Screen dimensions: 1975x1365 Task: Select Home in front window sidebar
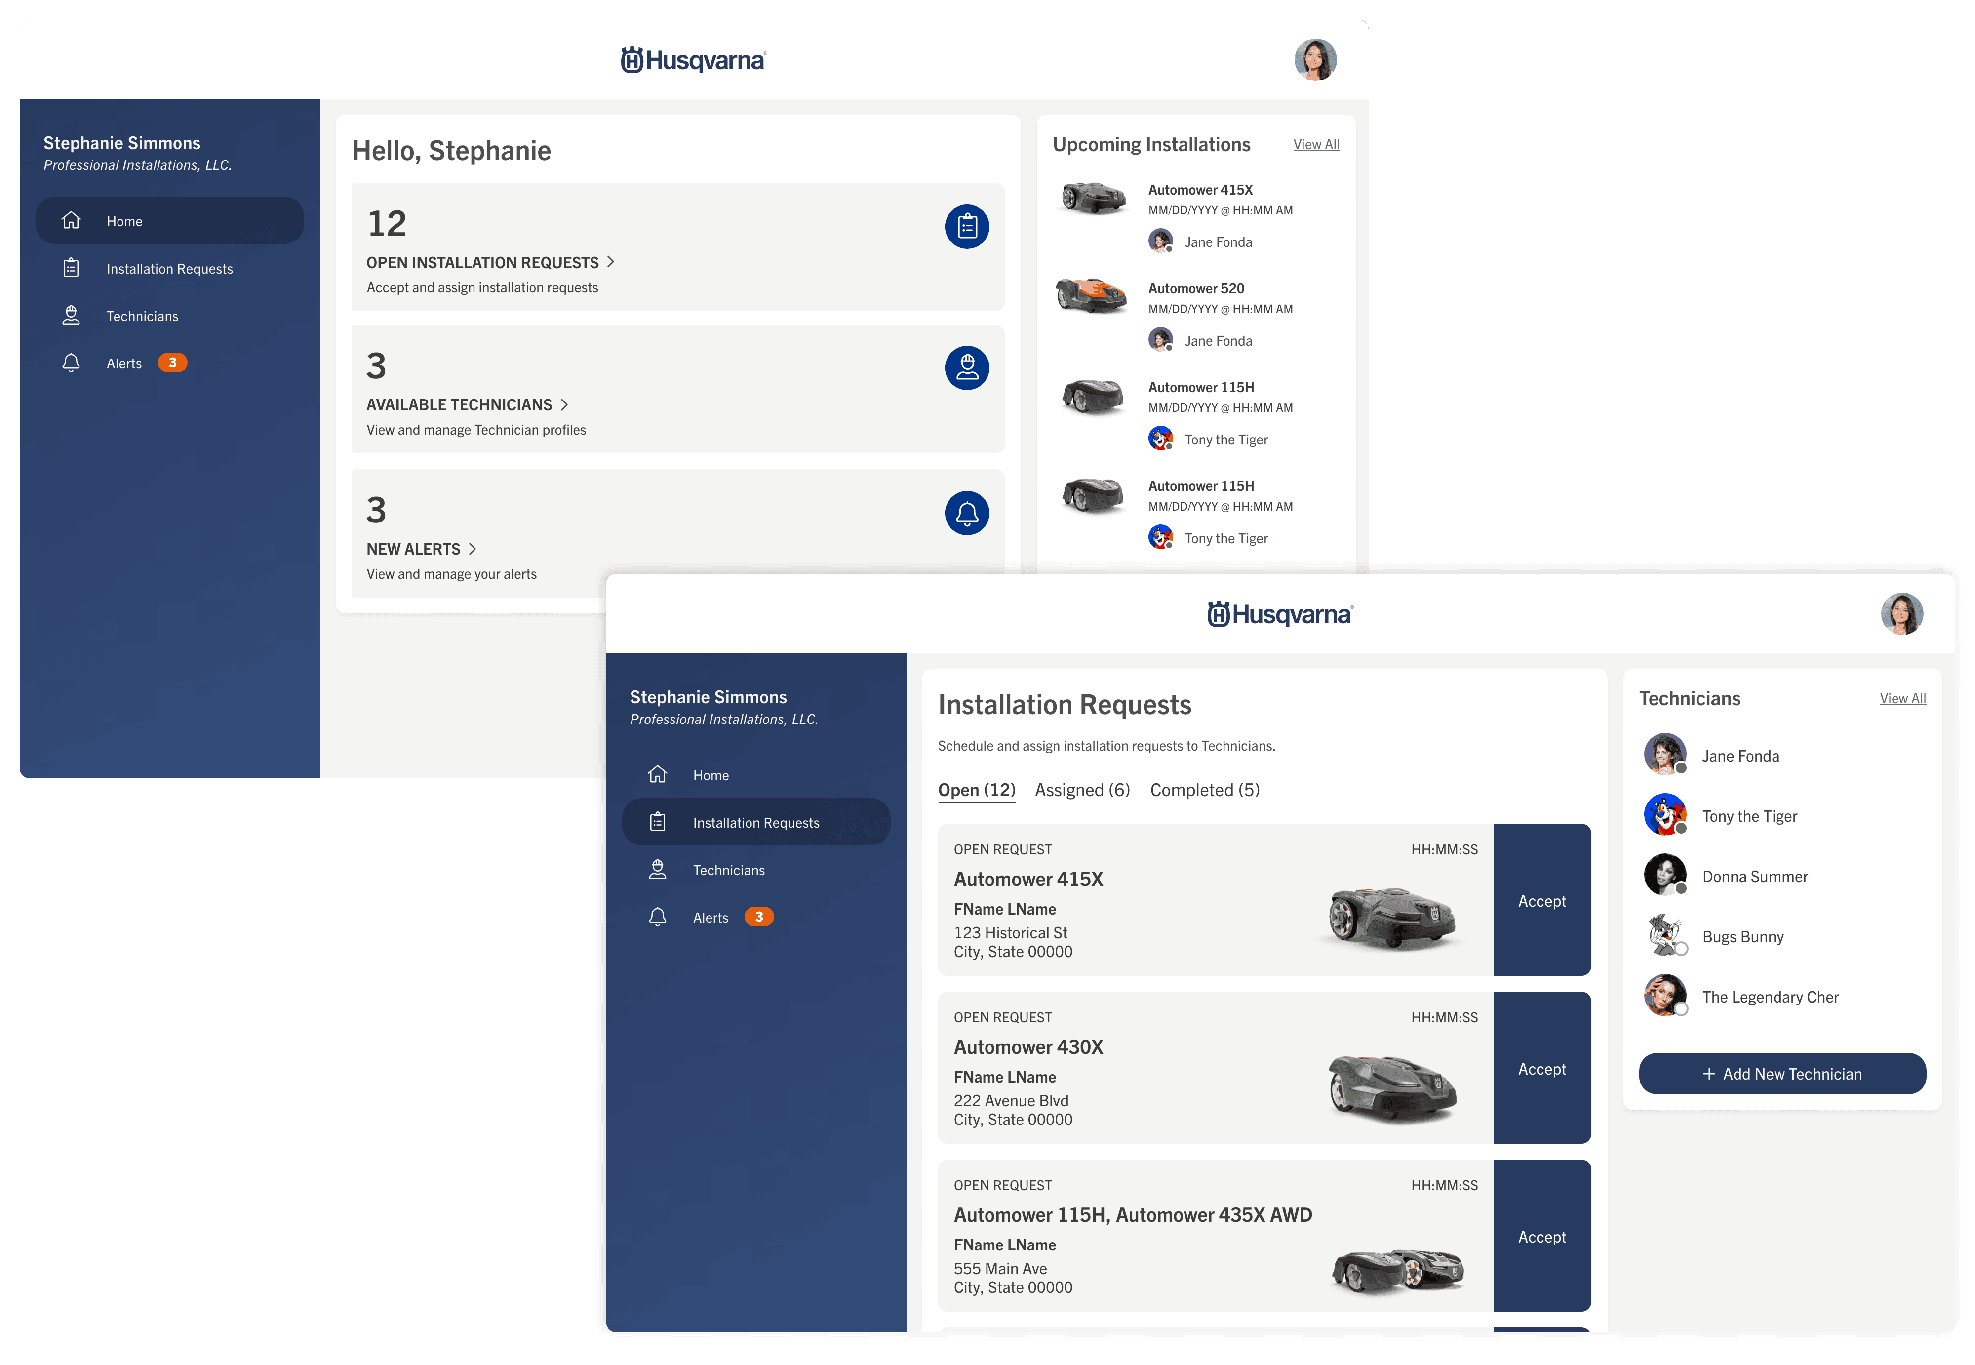point(756,775)
